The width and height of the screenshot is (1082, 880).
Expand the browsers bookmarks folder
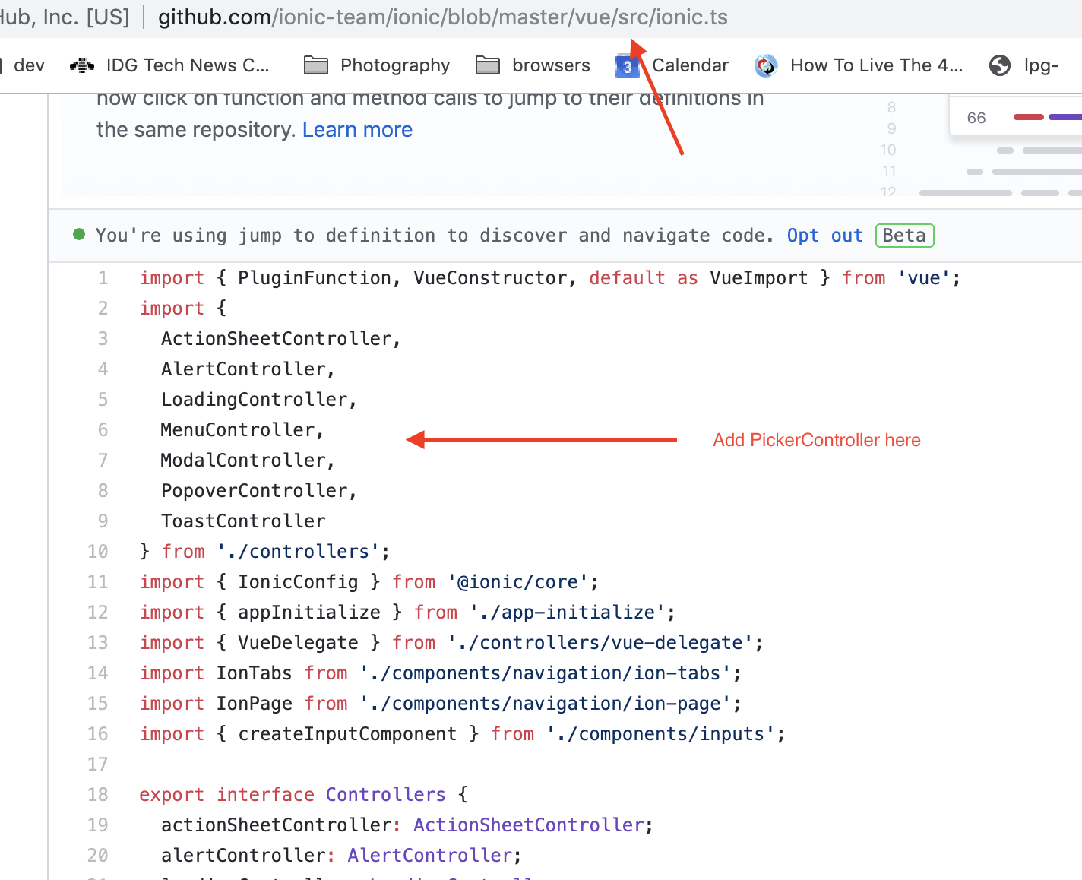[x=552, y=65]
